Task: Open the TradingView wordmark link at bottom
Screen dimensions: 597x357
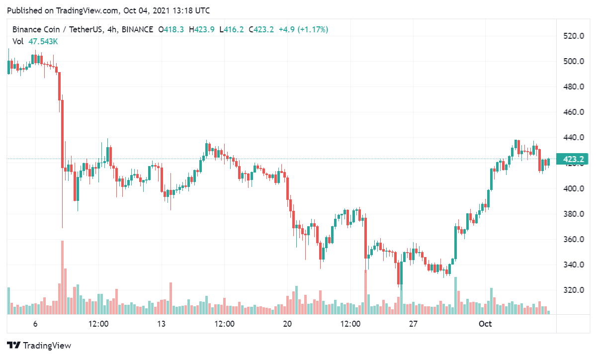Action: point(47,346)
